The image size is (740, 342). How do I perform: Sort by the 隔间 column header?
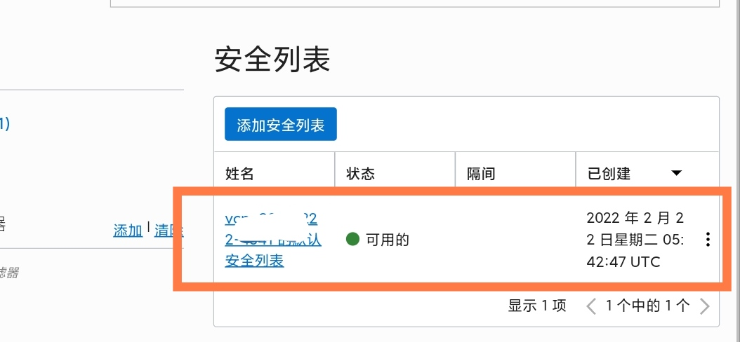click(x=481, y=174)
